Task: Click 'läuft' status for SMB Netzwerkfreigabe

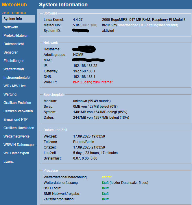Action: pyautogui.click(x=105, y=194)
